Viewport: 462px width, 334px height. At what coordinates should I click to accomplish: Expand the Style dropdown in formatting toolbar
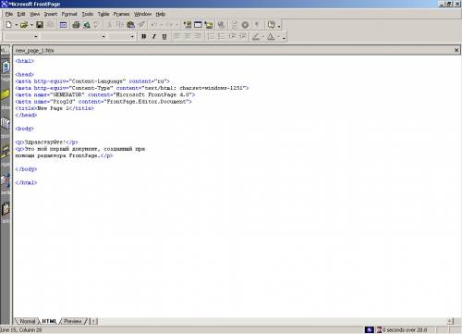(x=36, y=36)
